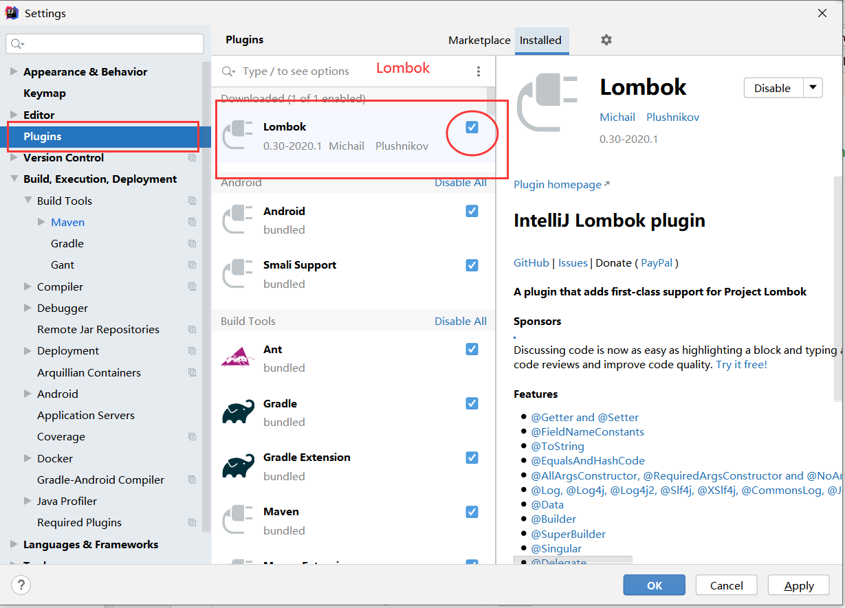Click the project-level icon next to Gant
Viewport: 845px width, 608px height.
[x=192, y=265]
